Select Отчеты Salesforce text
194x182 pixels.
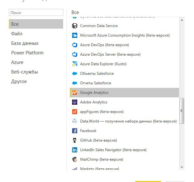96,83
